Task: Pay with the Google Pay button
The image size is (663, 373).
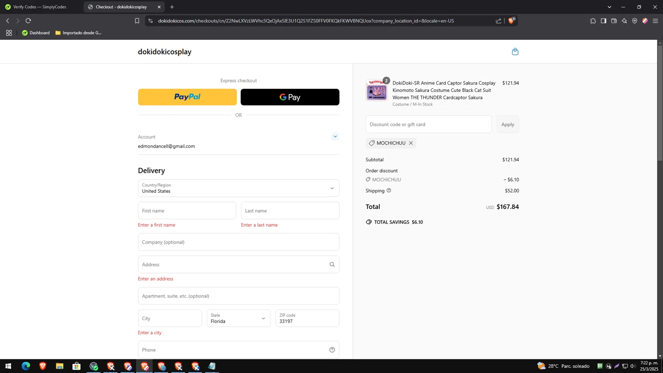Action: click(x=290, y=97)
